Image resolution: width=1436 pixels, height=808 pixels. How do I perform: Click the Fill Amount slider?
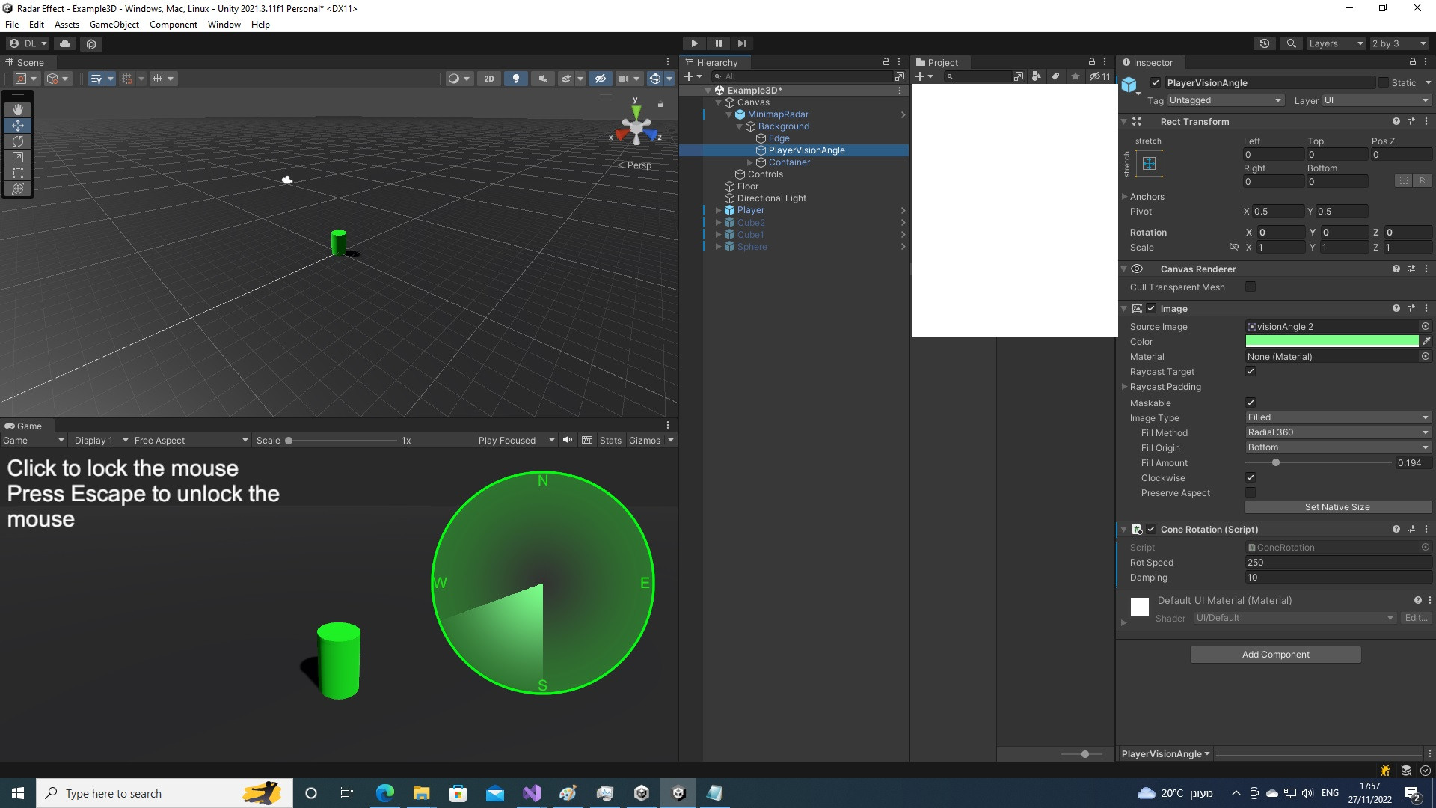(x=1318, y=463)
